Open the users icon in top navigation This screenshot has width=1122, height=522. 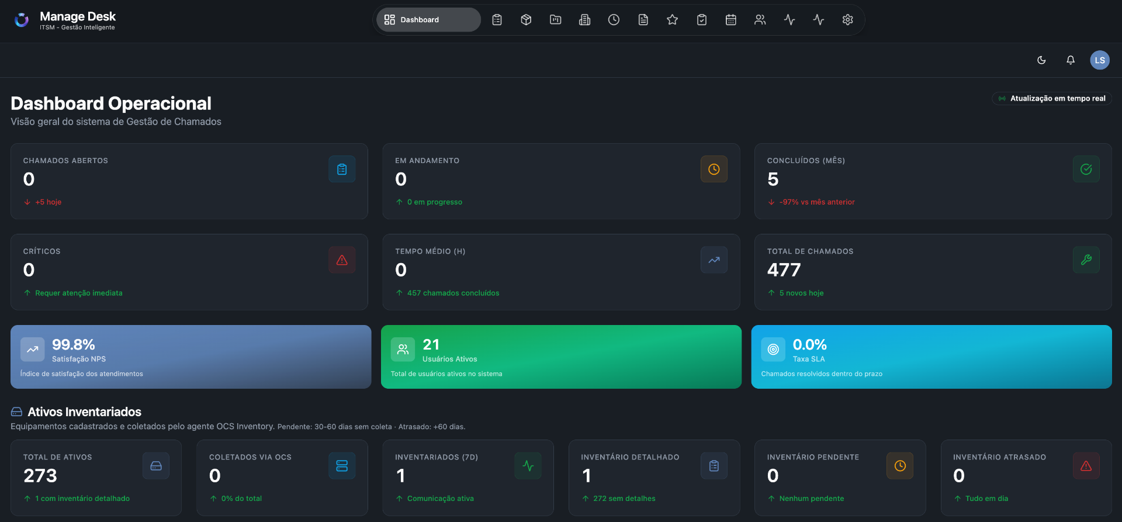click(x=760, y=20)
